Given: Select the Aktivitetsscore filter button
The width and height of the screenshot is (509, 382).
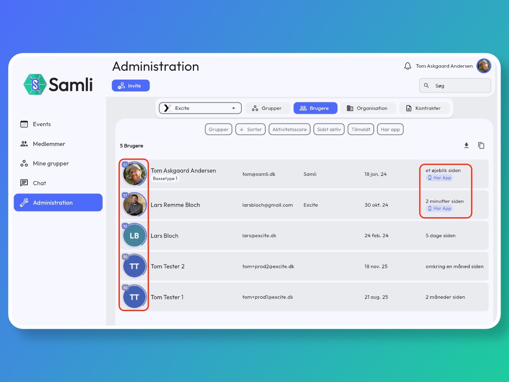Looking at the screenshot, I should tap(289, 129).
